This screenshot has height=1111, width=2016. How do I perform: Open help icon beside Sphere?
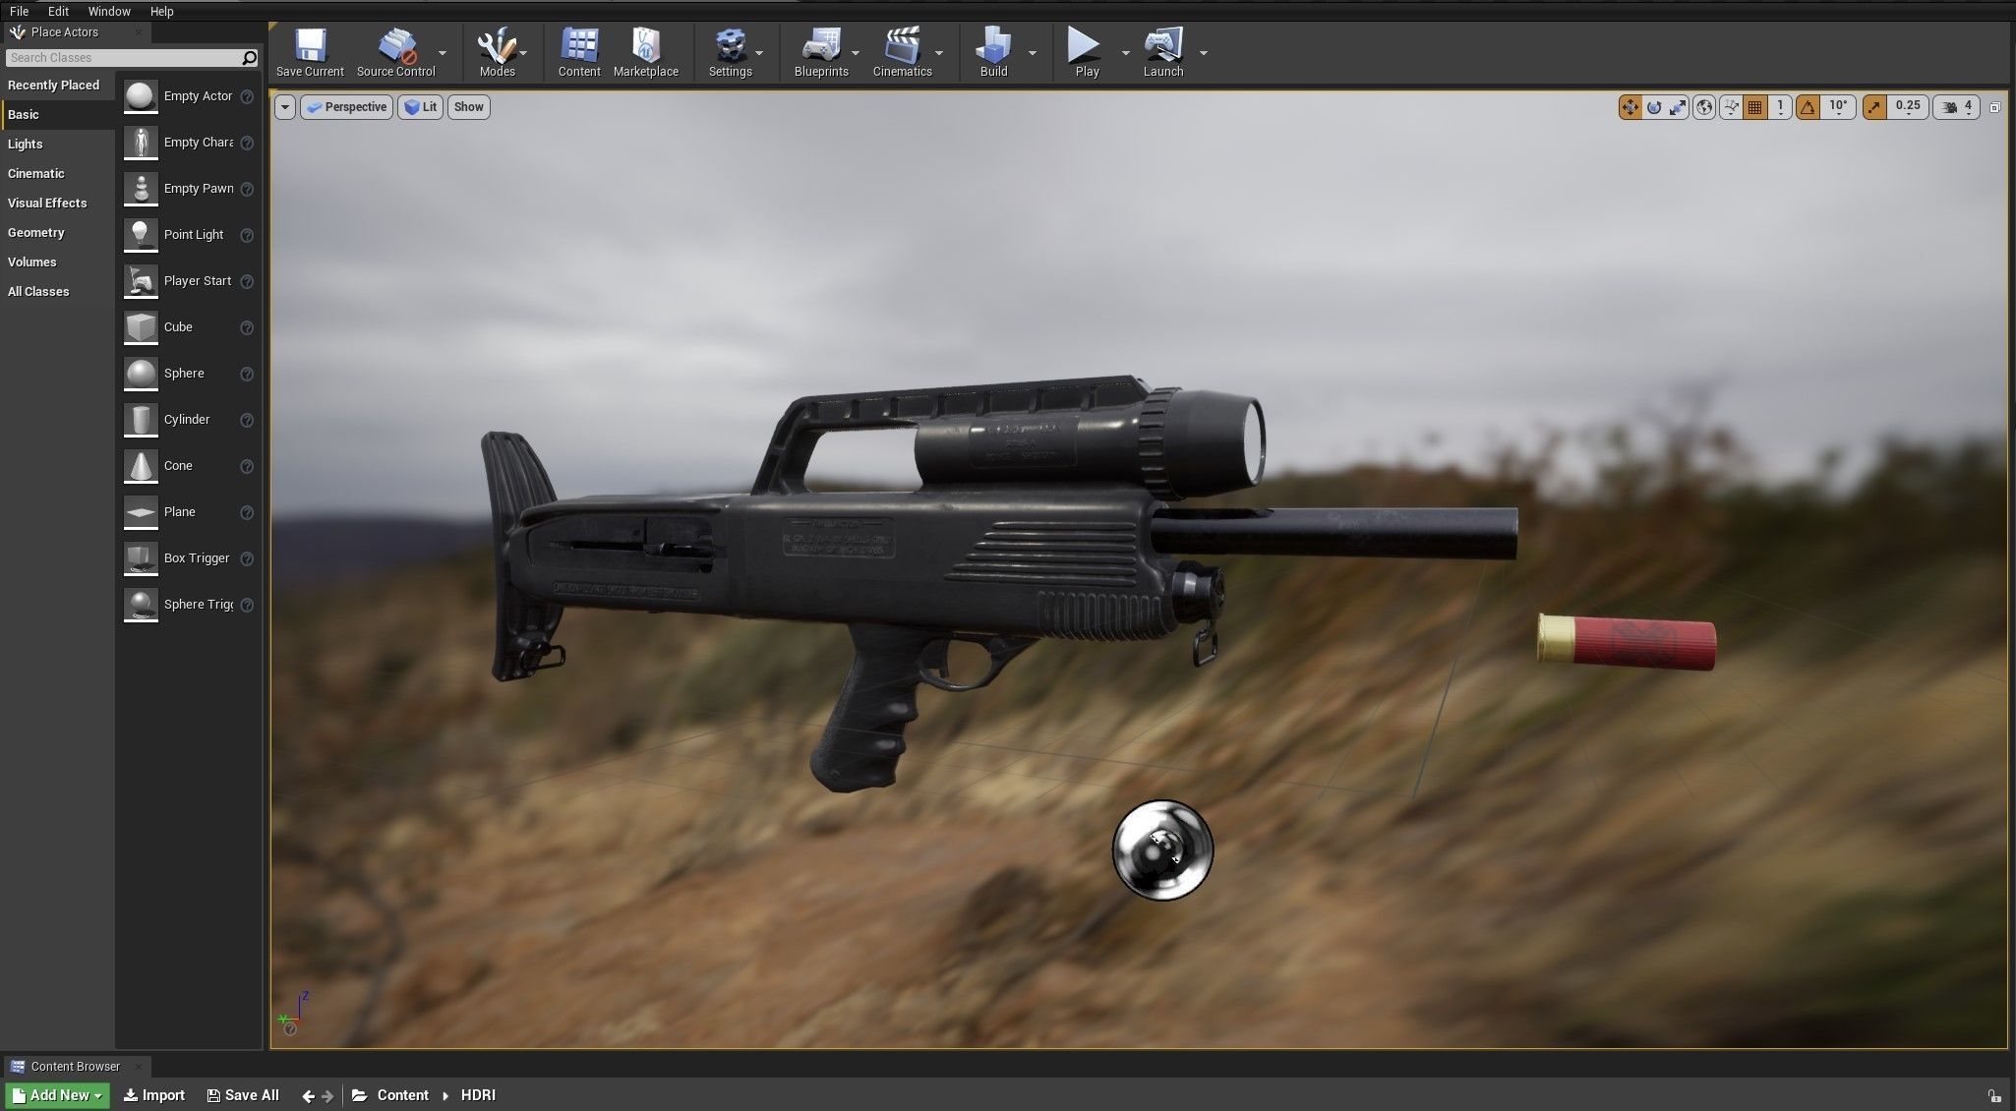point(247,374)
